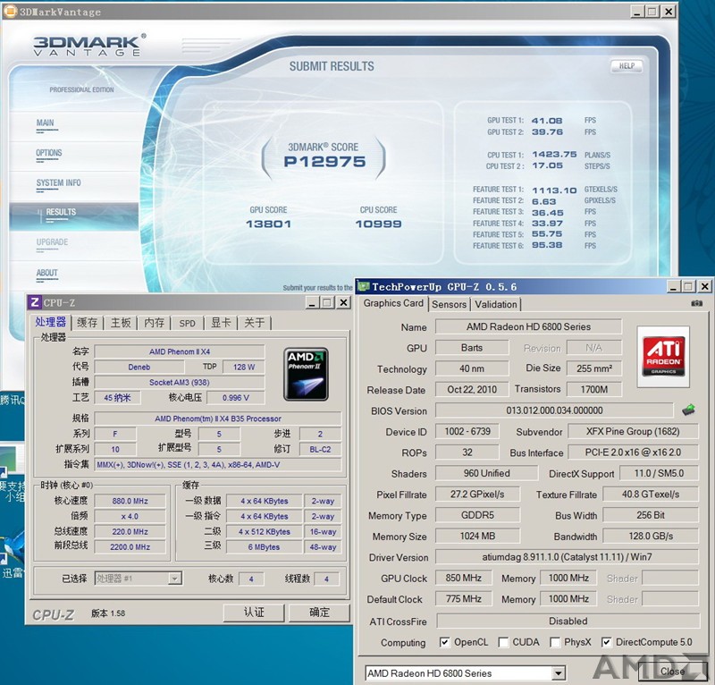The width and height of the screenshot is (715, 685).
Task: Click the 3DMark score P12975
Action: click(324, 162)
